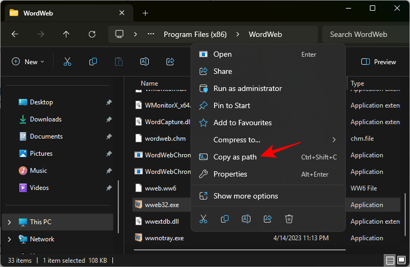Expand the Network tree node
The width and height of the screenshot is (410, 267).
pos(10,239)
